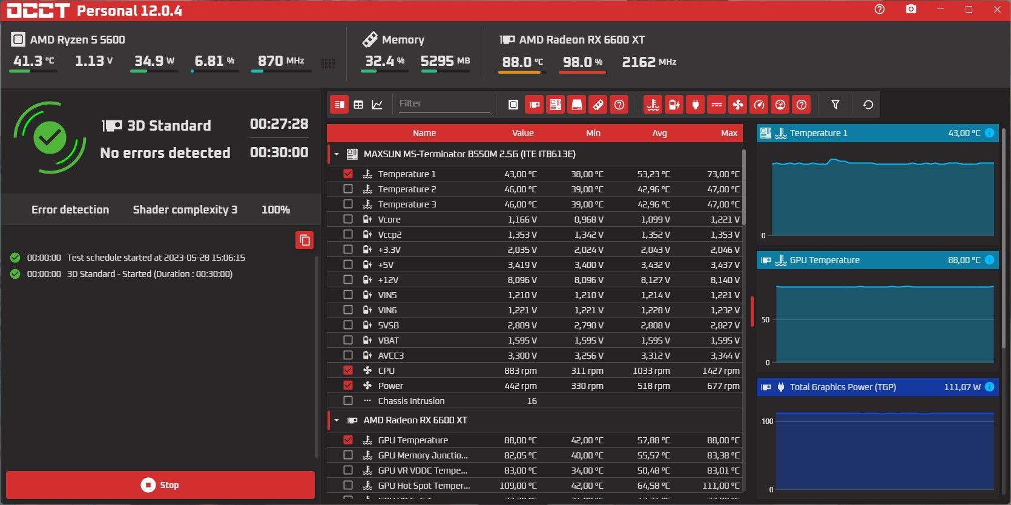Image resolution: width=1011 pixels, height=505 pixels.
Task: Uncheck the GPU Temperature checkbox
Action: pyautogui.click(x=348, y=440)
